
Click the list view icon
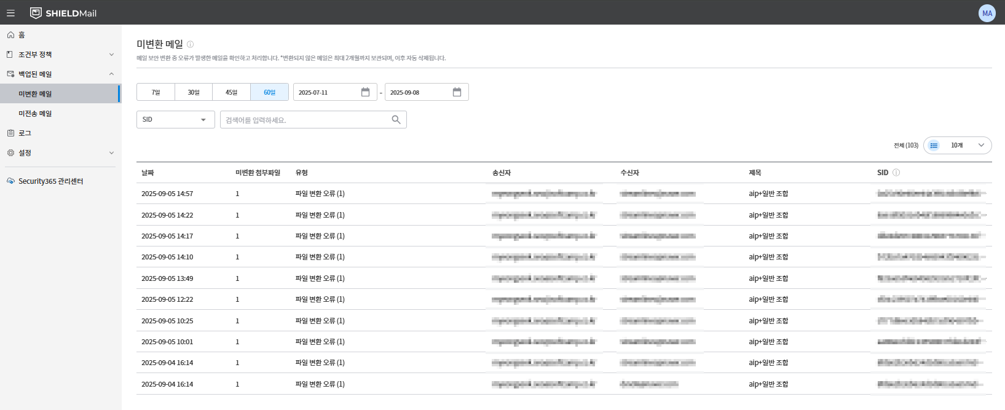(934, 146)
